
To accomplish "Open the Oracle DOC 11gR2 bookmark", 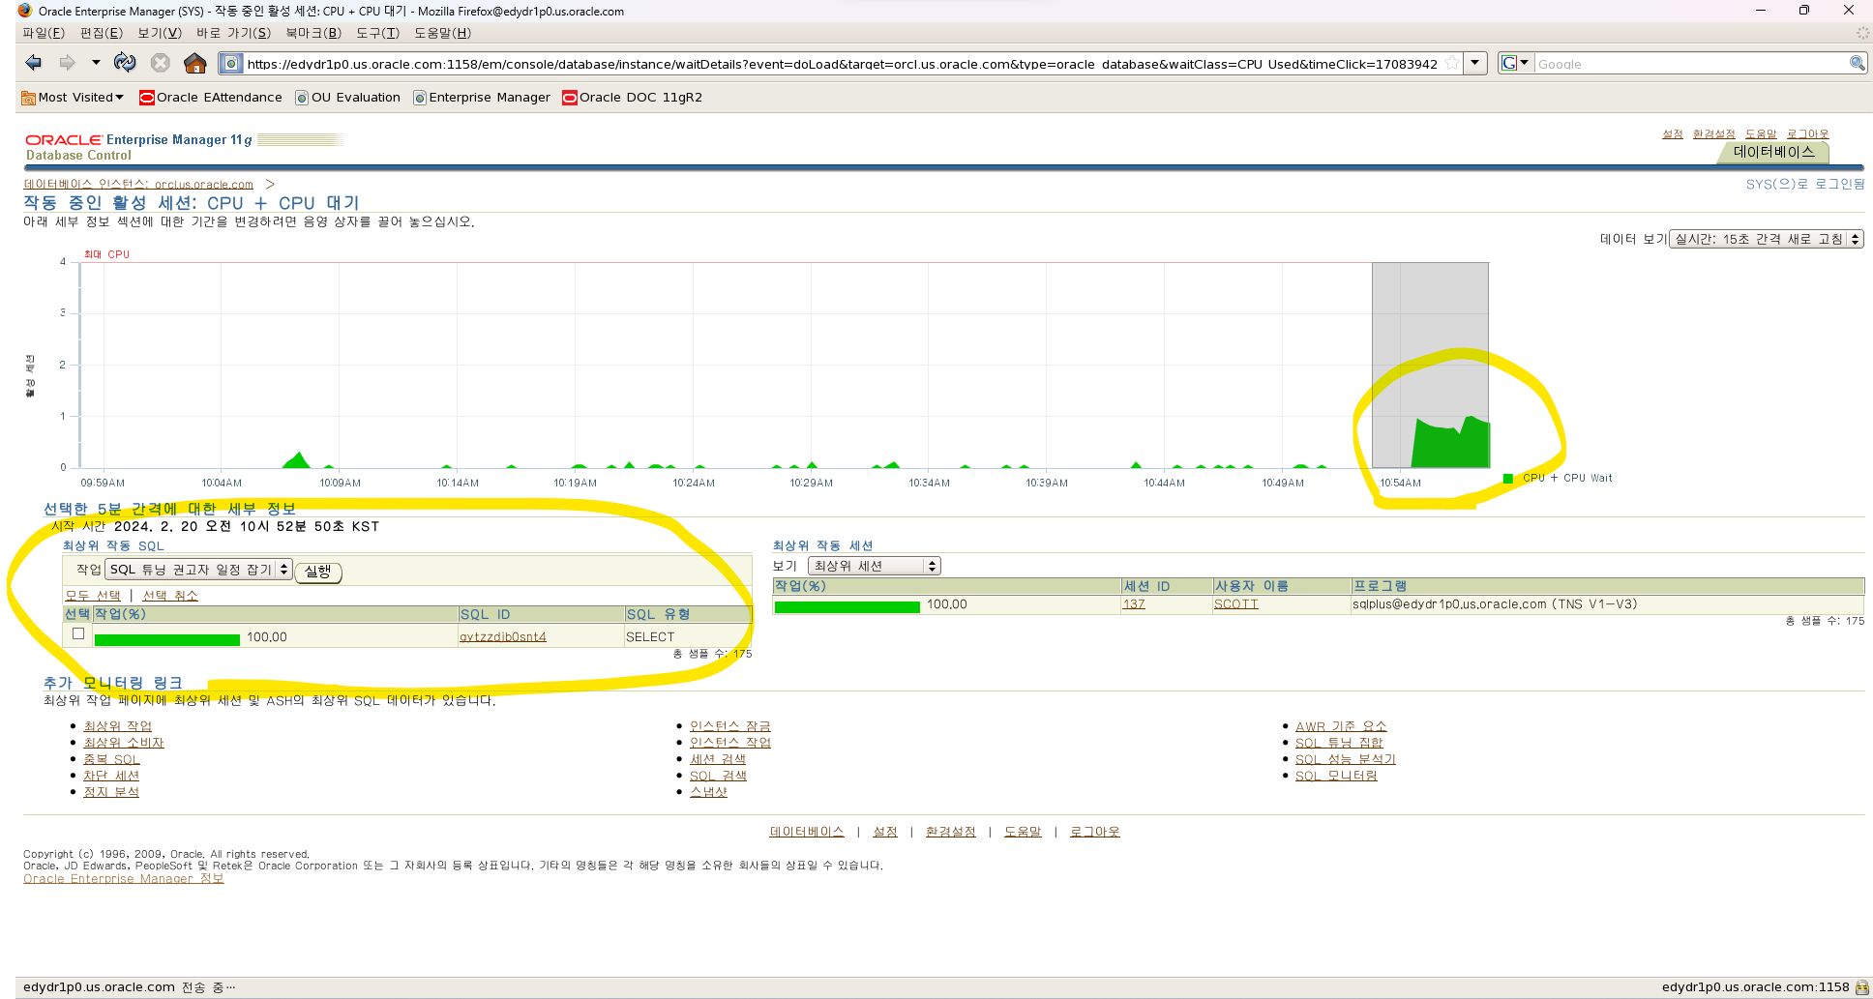I will pos(633,98).
